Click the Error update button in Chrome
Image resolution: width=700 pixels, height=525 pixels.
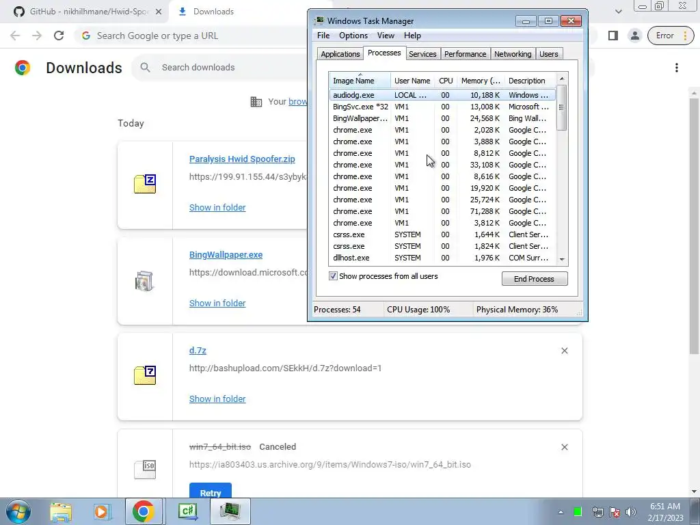[671, 36]
